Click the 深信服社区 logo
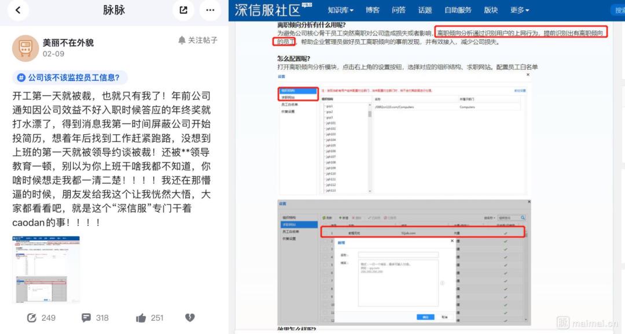Image resolution: width=625 pixels, height=334 pixels. click(x=273, y=10)
